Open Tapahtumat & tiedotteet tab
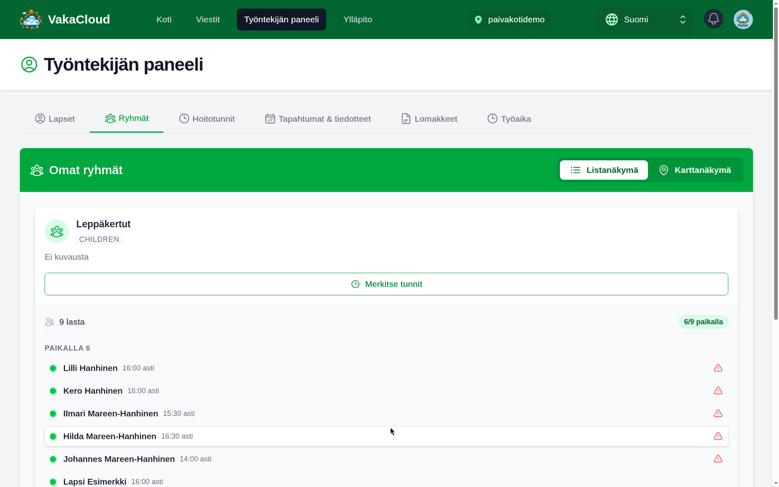This screenshot has width=779, height=487. pos(318,119)
